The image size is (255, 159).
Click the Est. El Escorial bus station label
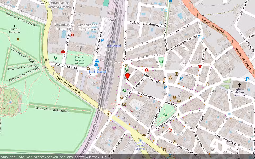click(97, 72)
